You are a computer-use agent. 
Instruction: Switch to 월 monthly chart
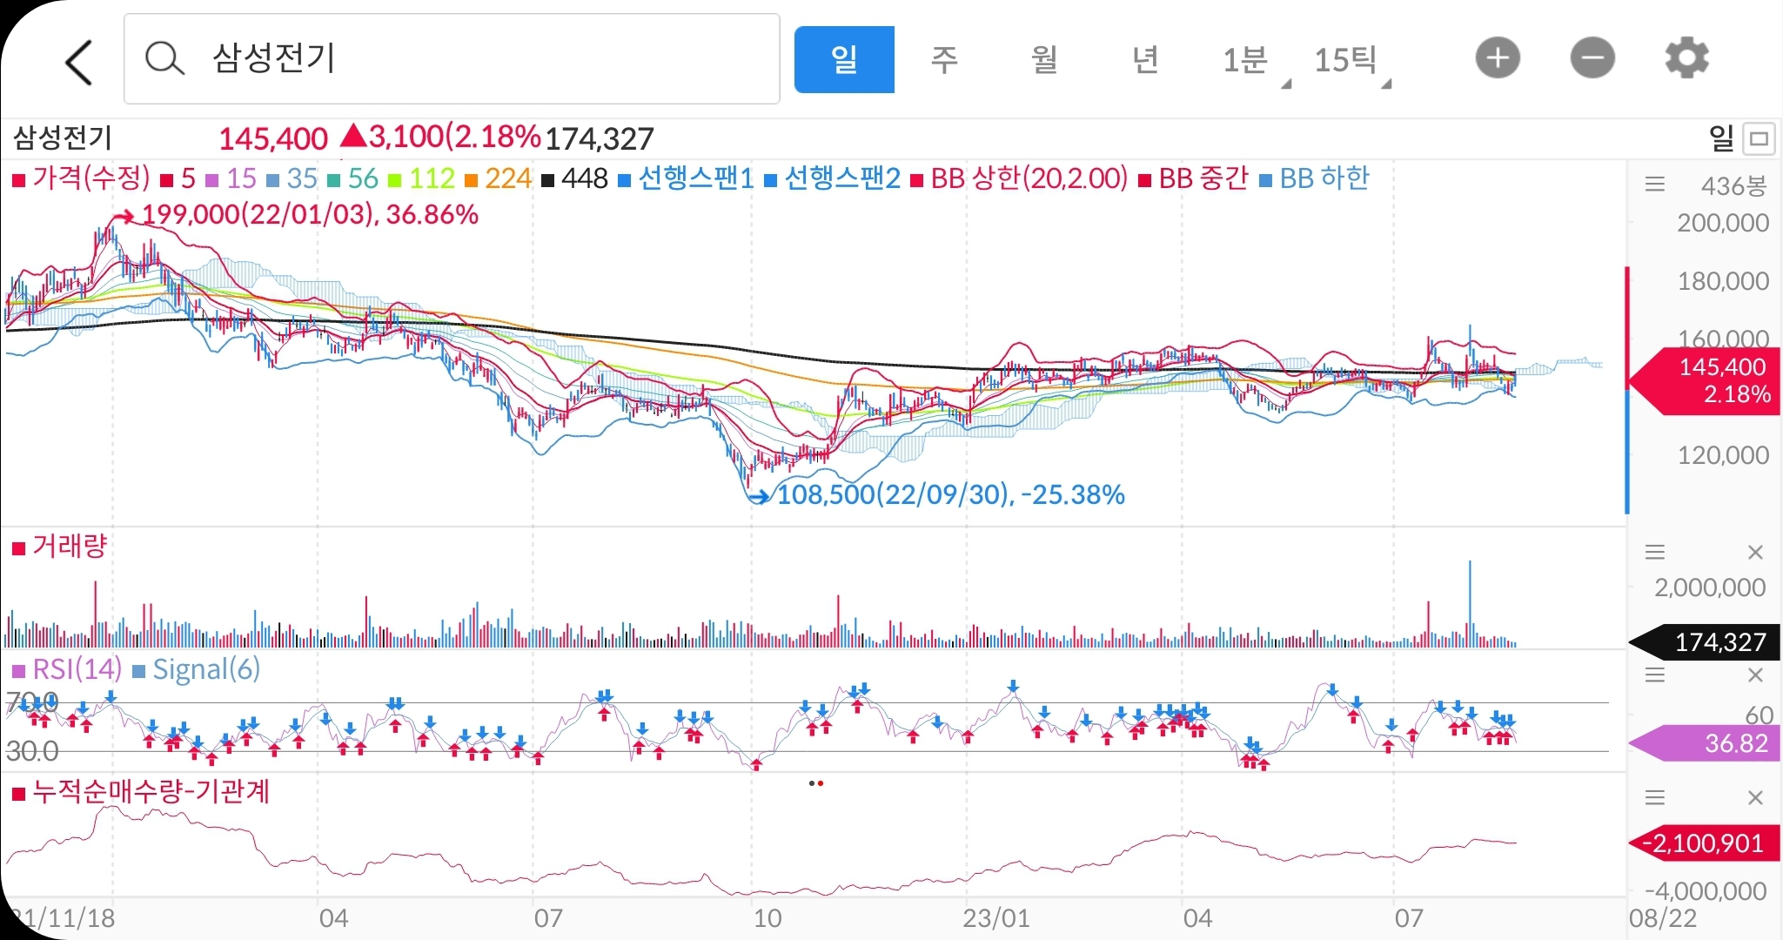pyautogui.click(x=1044, y=59)
